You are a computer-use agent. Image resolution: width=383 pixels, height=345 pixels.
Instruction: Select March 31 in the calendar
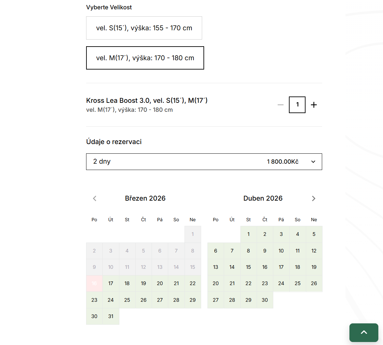click(111, 316)
